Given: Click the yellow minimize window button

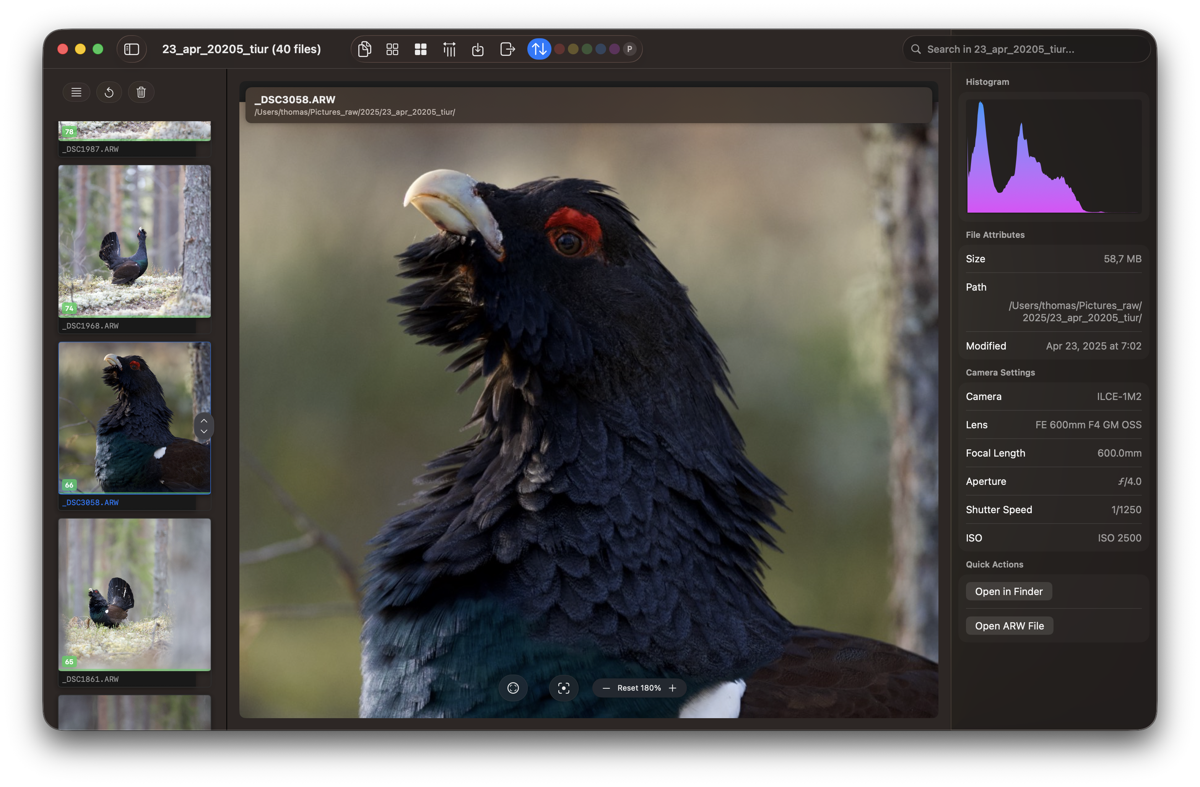Looking at the screenshot, I should [x=80, y=49].
